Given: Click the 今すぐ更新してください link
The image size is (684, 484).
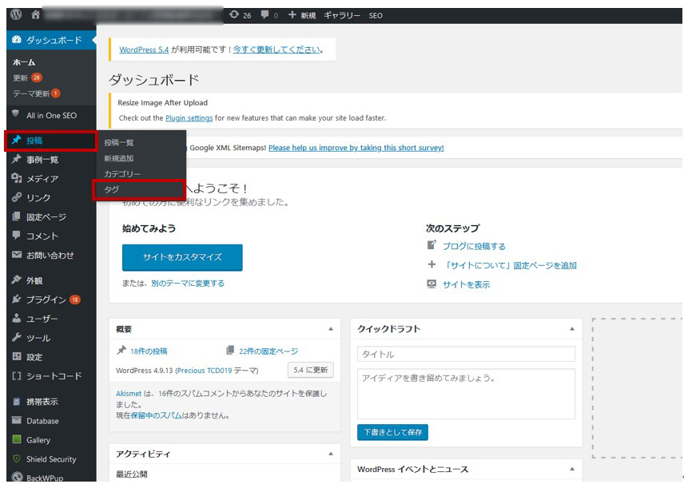Looking at the screenshot, I should point(276,50).
